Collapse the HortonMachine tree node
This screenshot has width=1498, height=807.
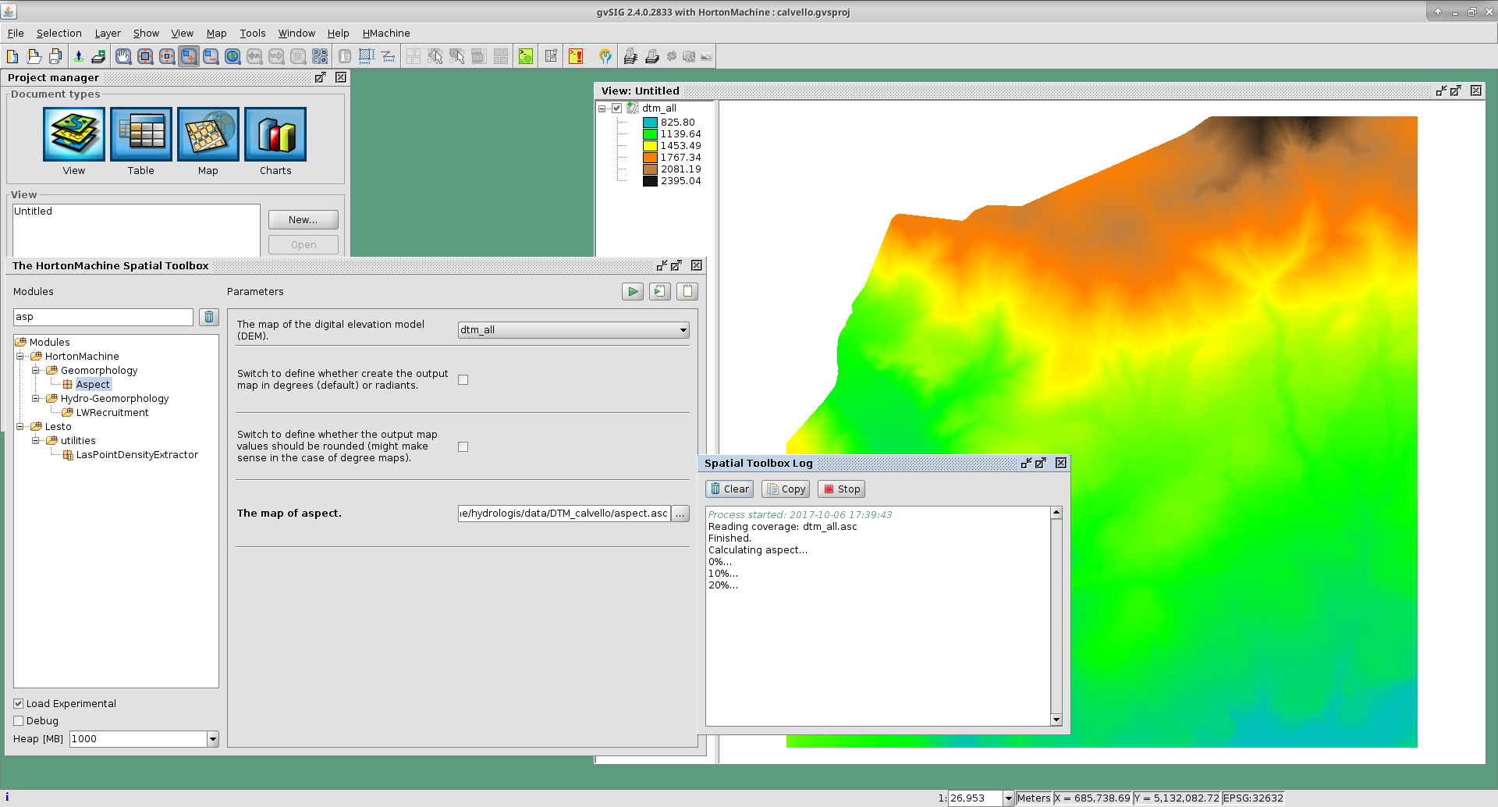pyautogui.click(x=20, y=357)
